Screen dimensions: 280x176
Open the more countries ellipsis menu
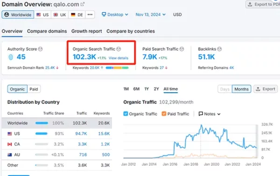click(90, 14)
